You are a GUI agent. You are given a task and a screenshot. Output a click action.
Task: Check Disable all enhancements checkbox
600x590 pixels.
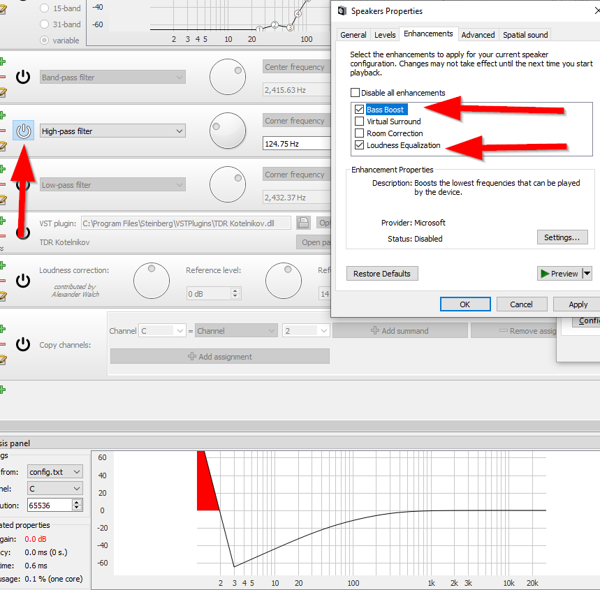click(355, 93)
